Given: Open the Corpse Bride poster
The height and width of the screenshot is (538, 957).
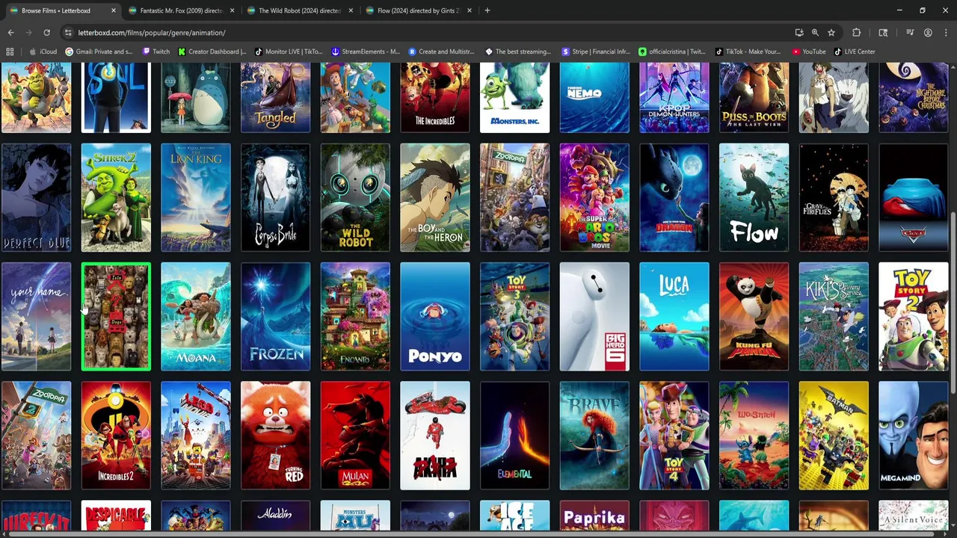Looking at the screenshot, I should click(x=275, y=198).
